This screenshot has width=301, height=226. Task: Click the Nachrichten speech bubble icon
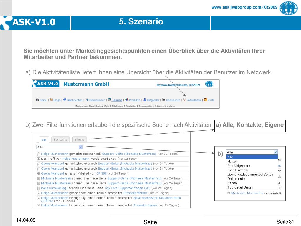point(65,99)
